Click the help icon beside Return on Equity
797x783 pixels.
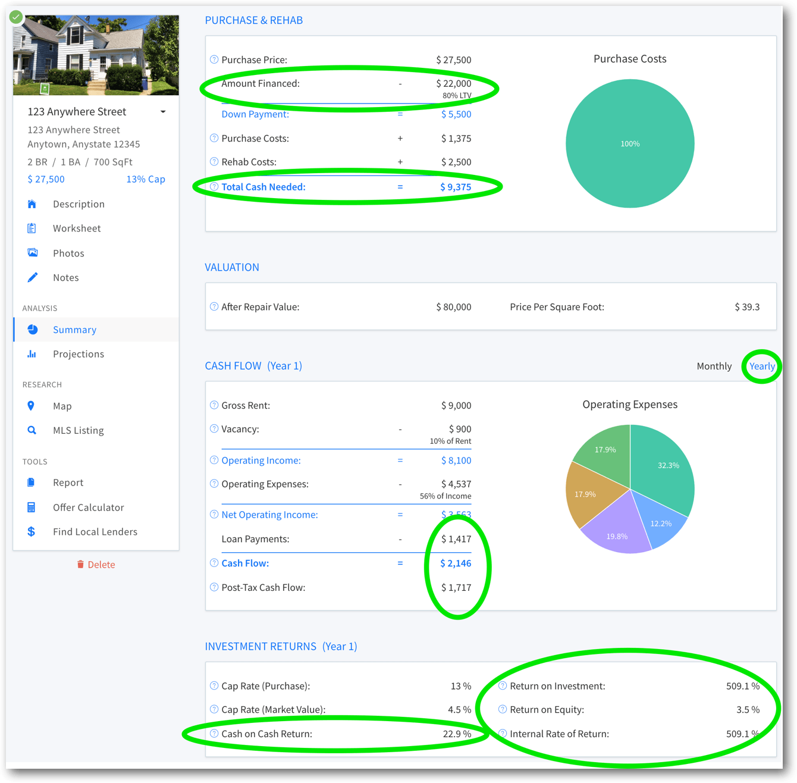[x=503, y=709]
